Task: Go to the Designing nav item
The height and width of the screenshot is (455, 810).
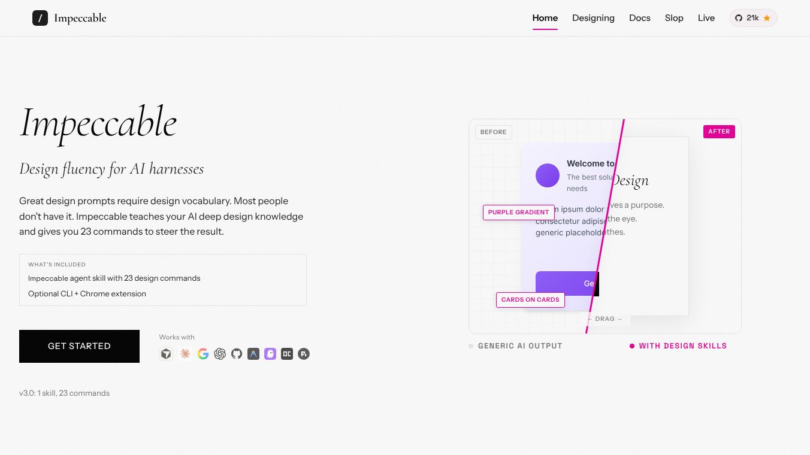Action: point(593,18)
